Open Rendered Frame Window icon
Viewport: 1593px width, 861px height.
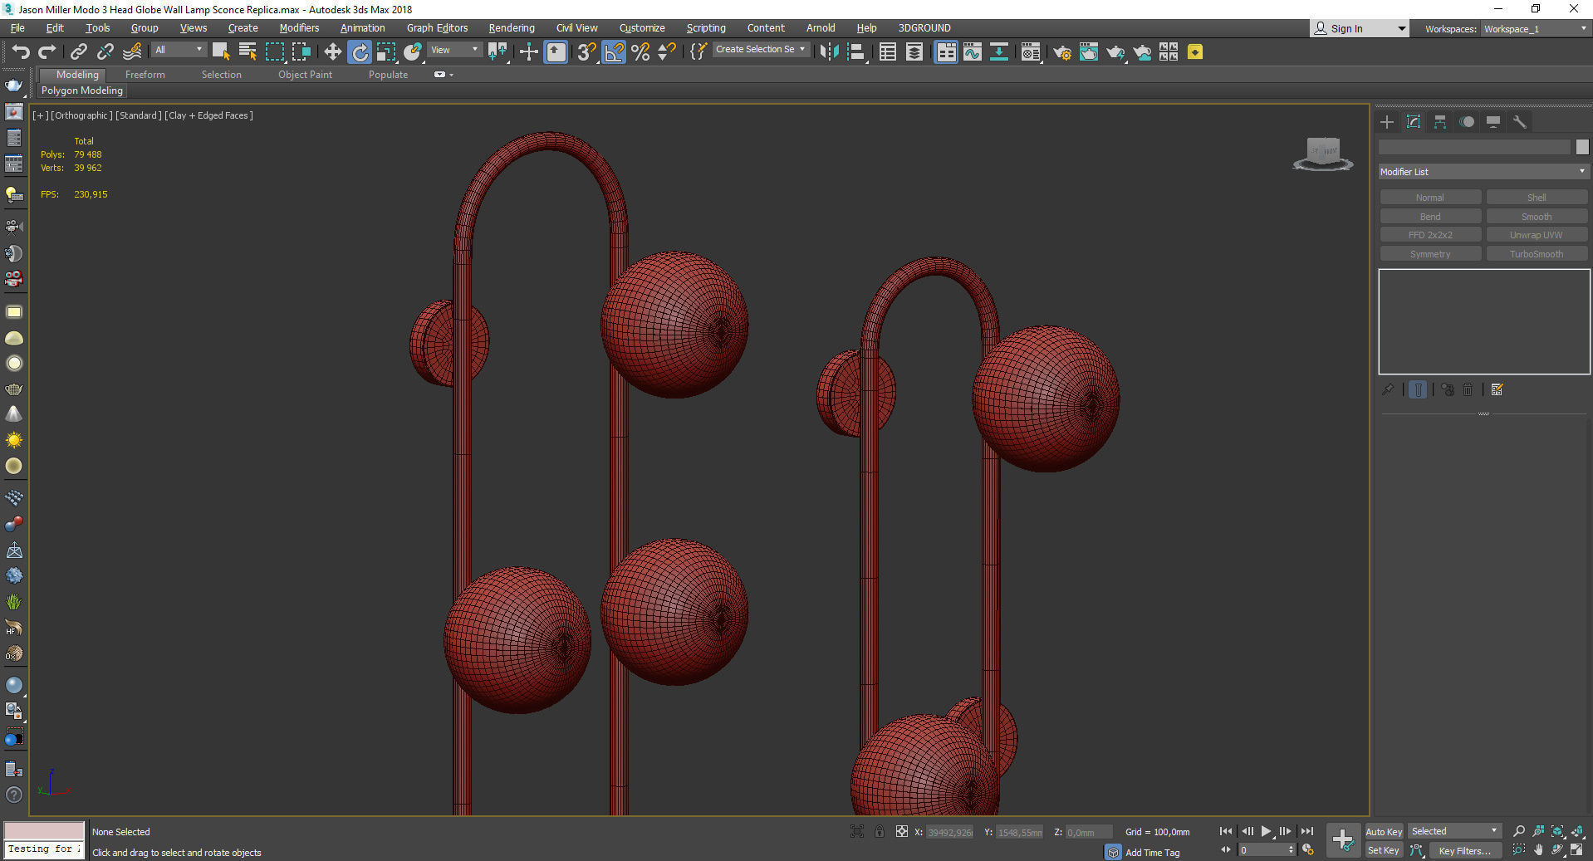1089,52
